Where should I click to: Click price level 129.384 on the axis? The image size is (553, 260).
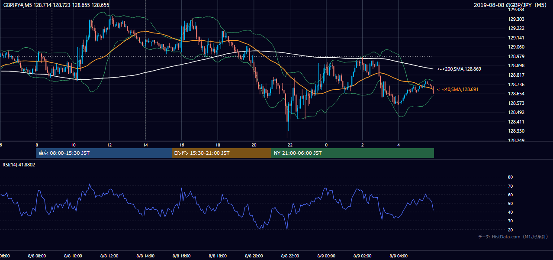click(x=516, y=10)
